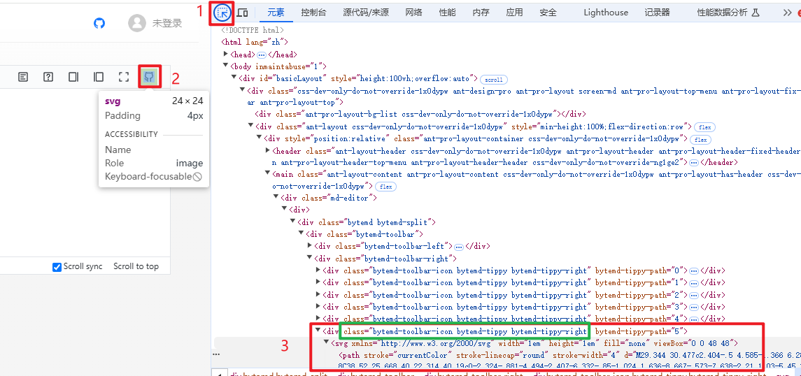Click flex badge on ant-pro-layout-container row

point(700,140)
